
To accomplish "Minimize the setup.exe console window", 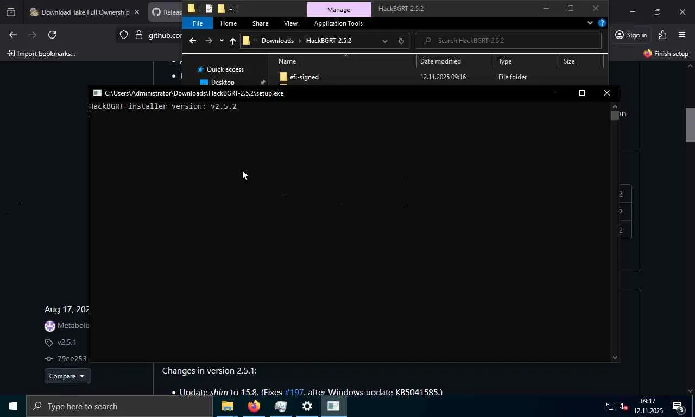I will pyautogui.click(x=557, y=93).
